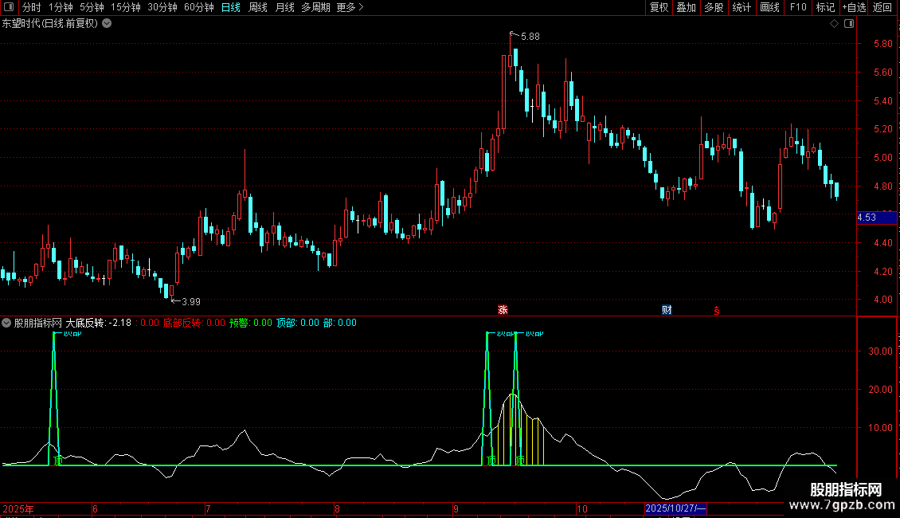The height and width of the screenshot is (518, 900).
Task: Click month 10 on the time axis
Action: 582,508
